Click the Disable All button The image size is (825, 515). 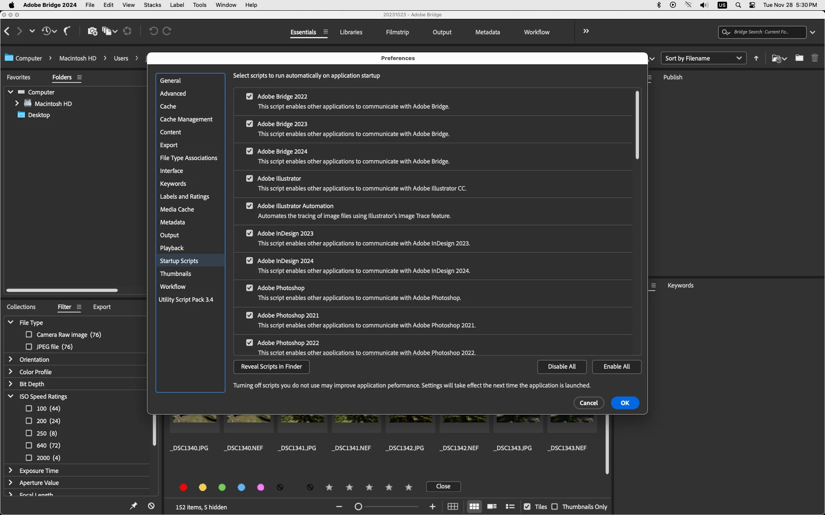tap(562, 367)
